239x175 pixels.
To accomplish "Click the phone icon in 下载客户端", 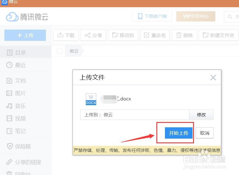I will [140, 16].
